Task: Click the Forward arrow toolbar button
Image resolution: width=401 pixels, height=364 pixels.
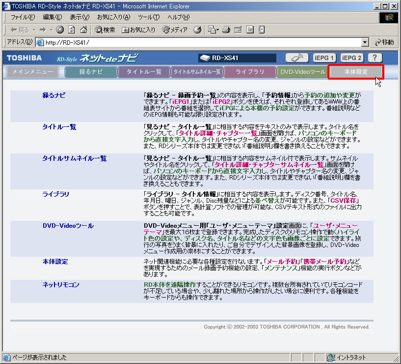Action: [43, 30]
